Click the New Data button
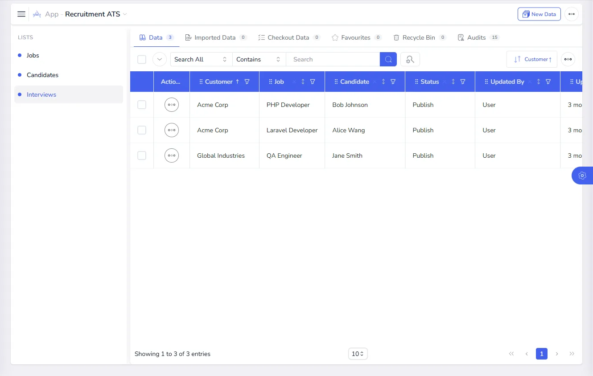This screenshot has height=376, width=593. point(539,14)
